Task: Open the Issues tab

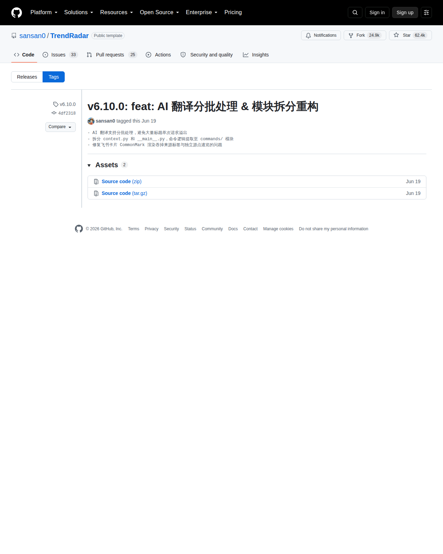Action: point(60,55)
